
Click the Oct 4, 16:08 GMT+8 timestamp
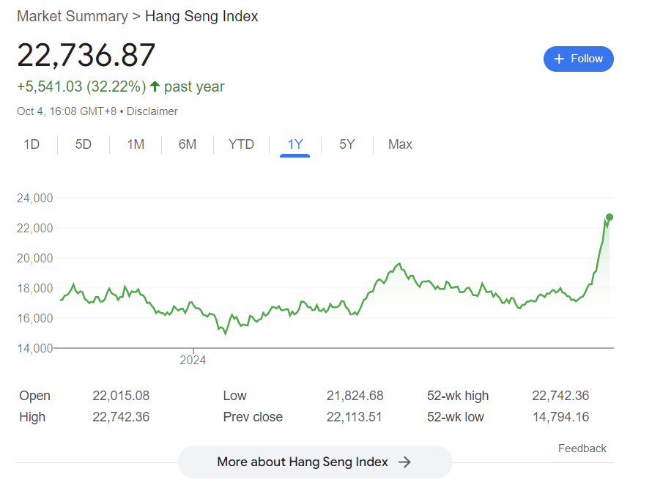(x=67, y=111)
